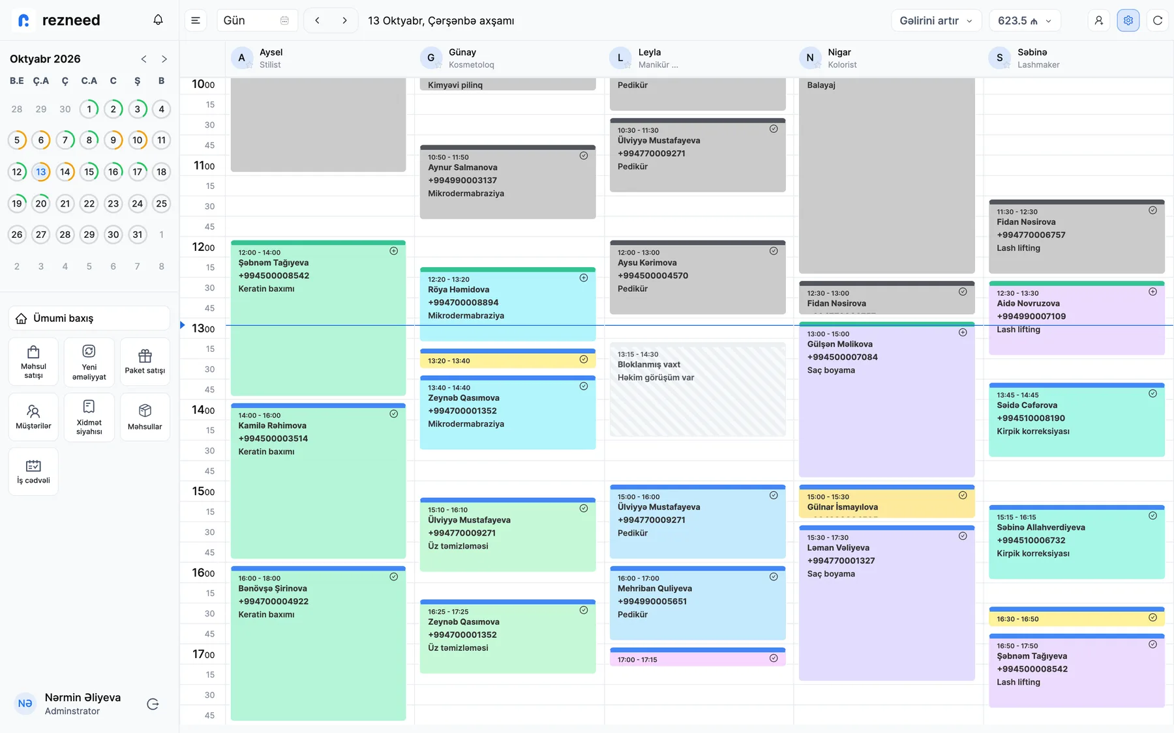Open Gülşən Məlikova Saç boyama appointment
The image size is (1174, 733).
pyautogui.click(x=887, y=399)
